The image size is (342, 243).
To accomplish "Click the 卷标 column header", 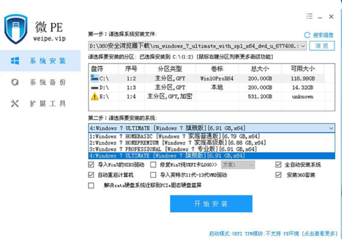I will point(217,69).
